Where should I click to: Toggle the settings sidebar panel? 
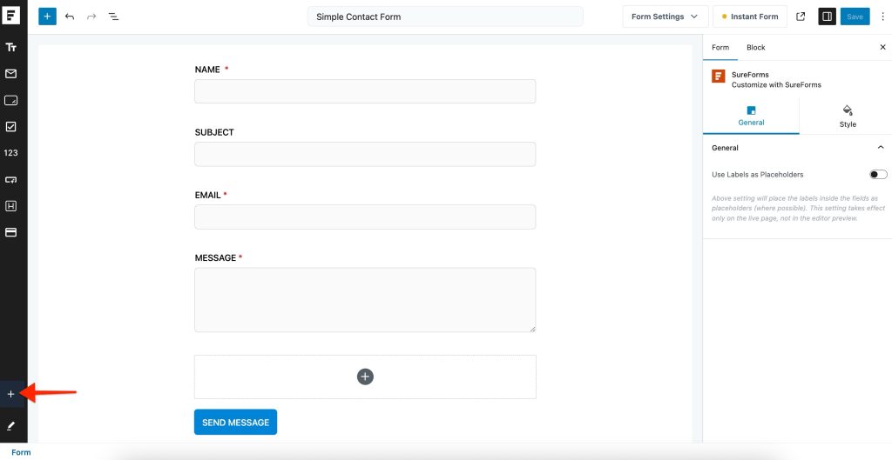[x=828, y=17]
